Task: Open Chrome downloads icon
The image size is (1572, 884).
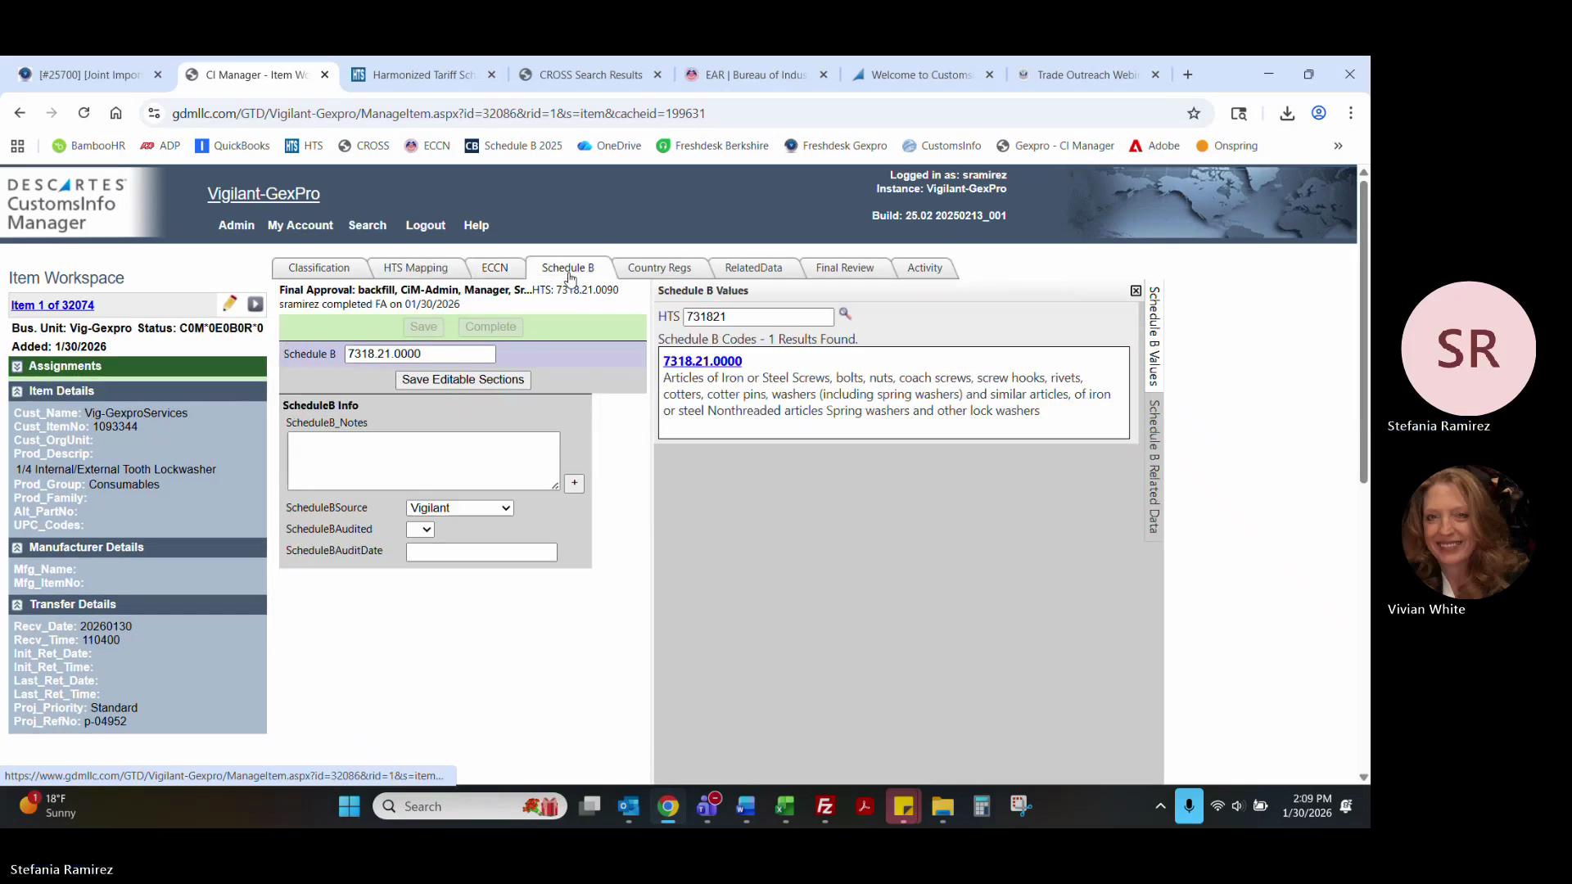Action: pos(1287,114)
